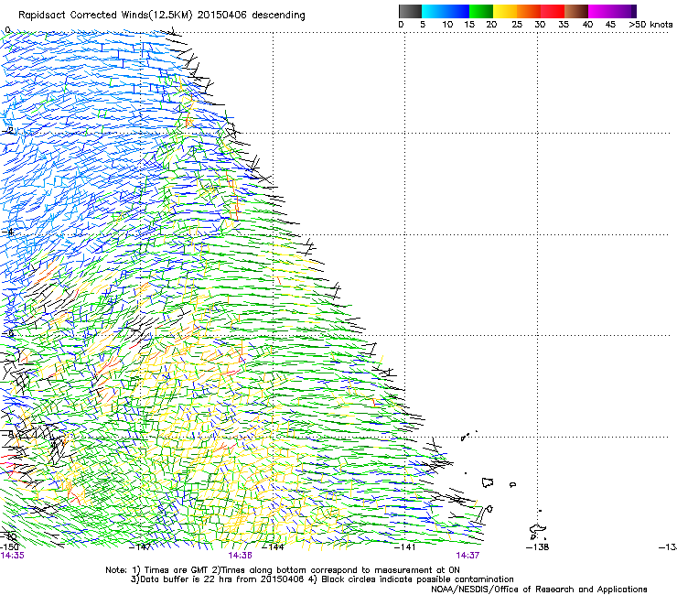Click the word 'descending' in the title
The height and width of the screenshot is (595, 677).
pos(278,16)
